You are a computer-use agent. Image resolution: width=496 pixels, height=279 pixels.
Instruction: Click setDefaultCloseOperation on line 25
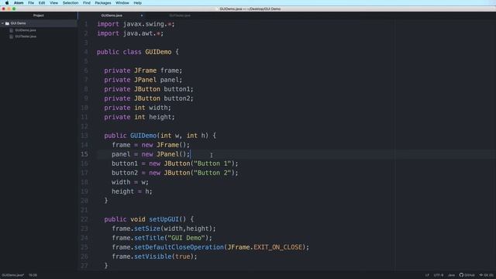pos(179,247)
